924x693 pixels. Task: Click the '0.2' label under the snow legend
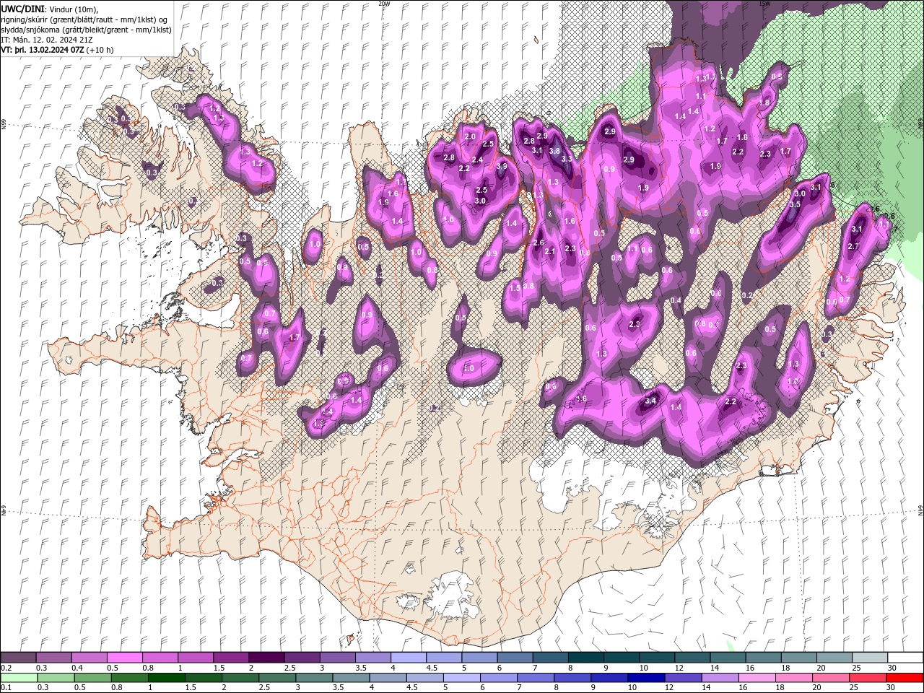6,668
